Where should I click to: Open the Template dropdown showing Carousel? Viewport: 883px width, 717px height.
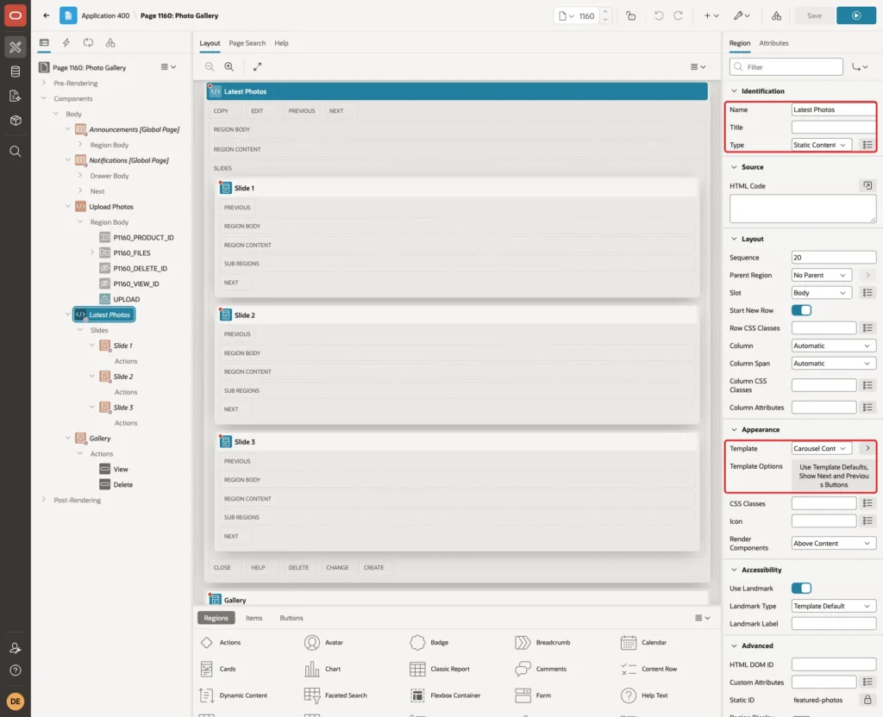click(821, 448)
